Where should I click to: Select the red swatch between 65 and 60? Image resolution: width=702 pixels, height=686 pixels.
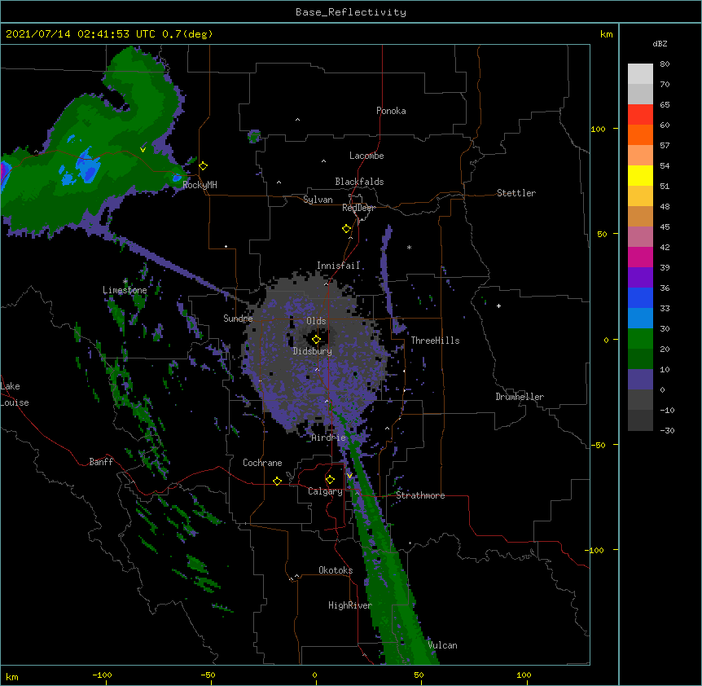click(x=640, y=115)
